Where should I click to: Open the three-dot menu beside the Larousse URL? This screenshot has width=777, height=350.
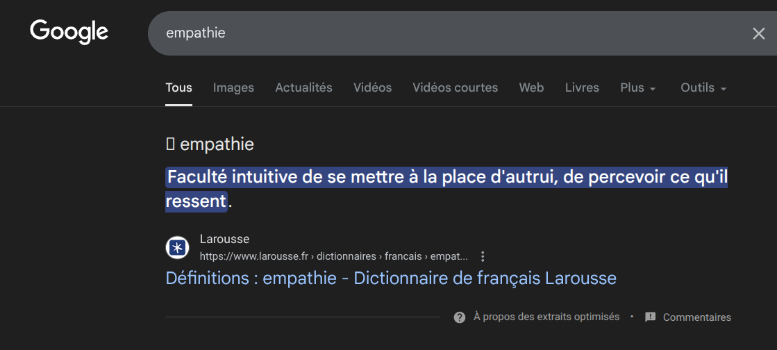[483, 256]
